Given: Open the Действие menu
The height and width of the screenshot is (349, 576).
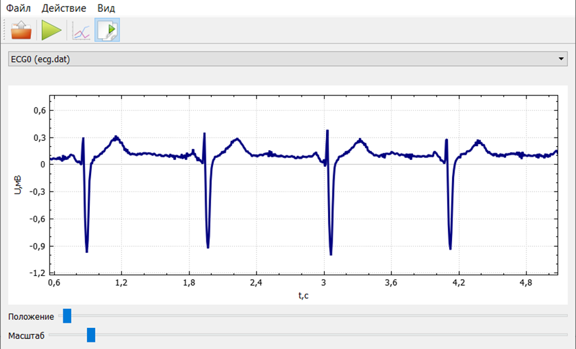Looking at the screenshot, I should pyautogui.click(x=63, y=9).
